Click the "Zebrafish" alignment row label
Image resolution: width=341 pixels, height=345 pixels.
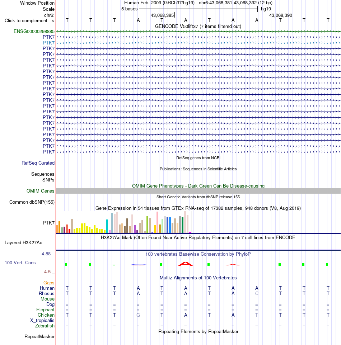coord(45,326)
